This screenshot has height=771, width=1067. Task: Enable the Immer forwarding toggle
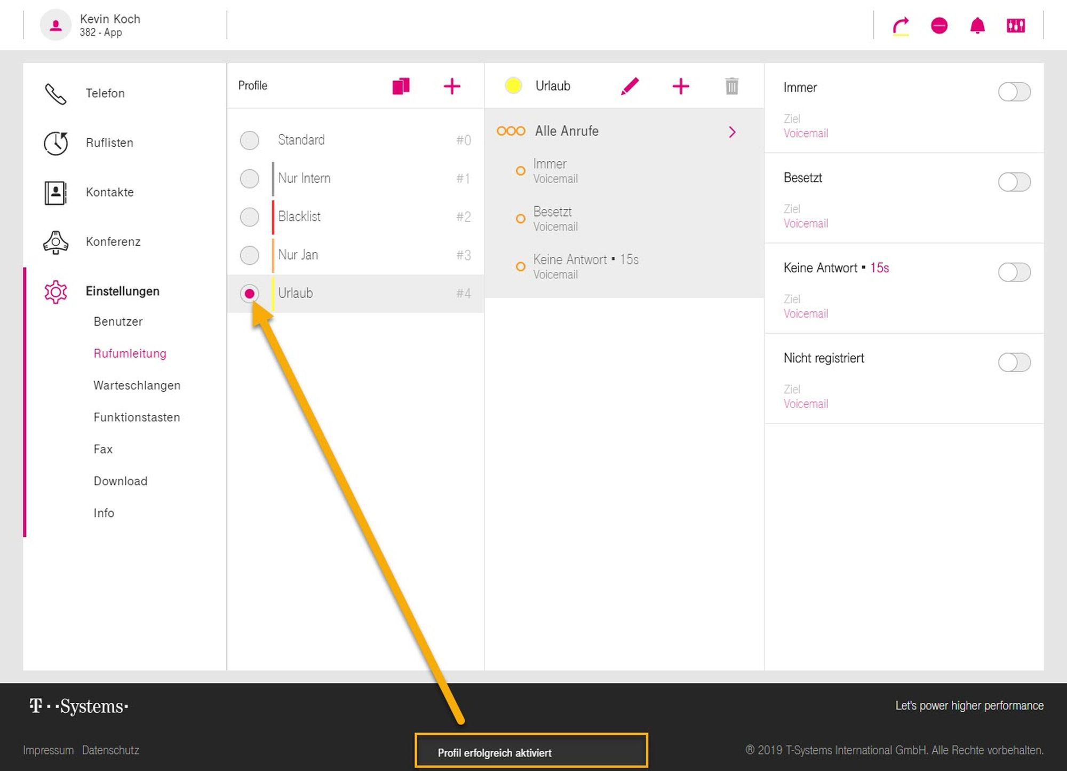coord(1014,92)
